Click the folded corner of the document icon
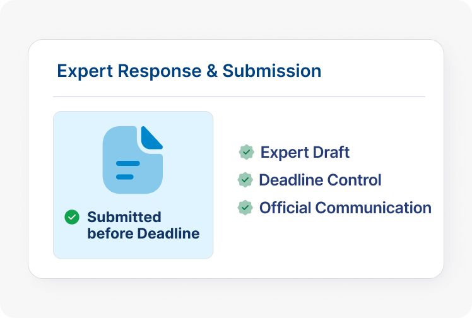472x318 pixels. [x=151, y=138]
